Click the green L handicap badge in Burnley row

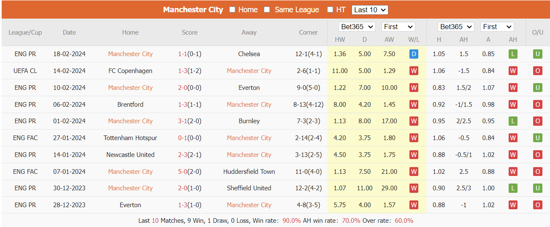click(x=513, y=121)
